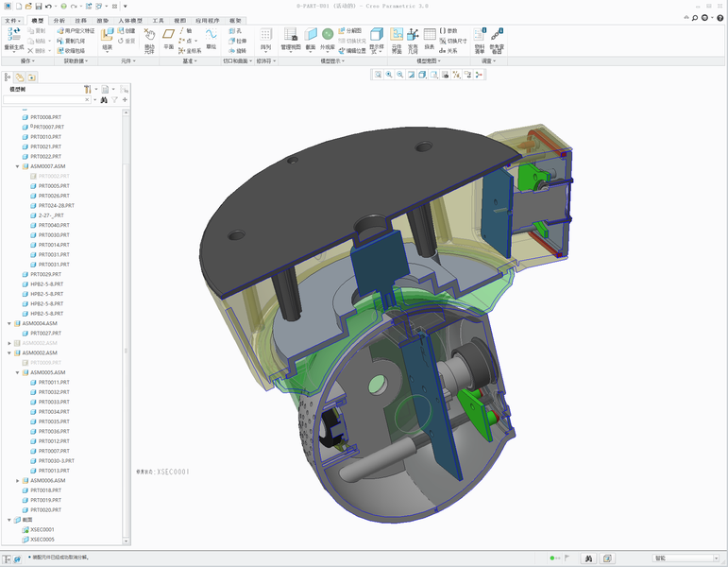Open the 操作 group dropdown
This screenshot has height=567, width=728.
27,60
